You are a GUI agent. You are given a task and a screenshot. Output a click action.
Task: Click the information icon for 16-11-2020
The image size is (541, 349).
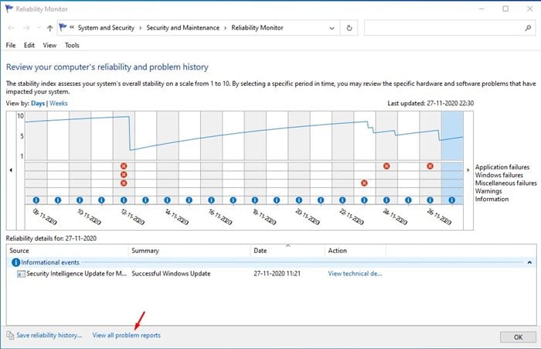[x=211, y=200]
